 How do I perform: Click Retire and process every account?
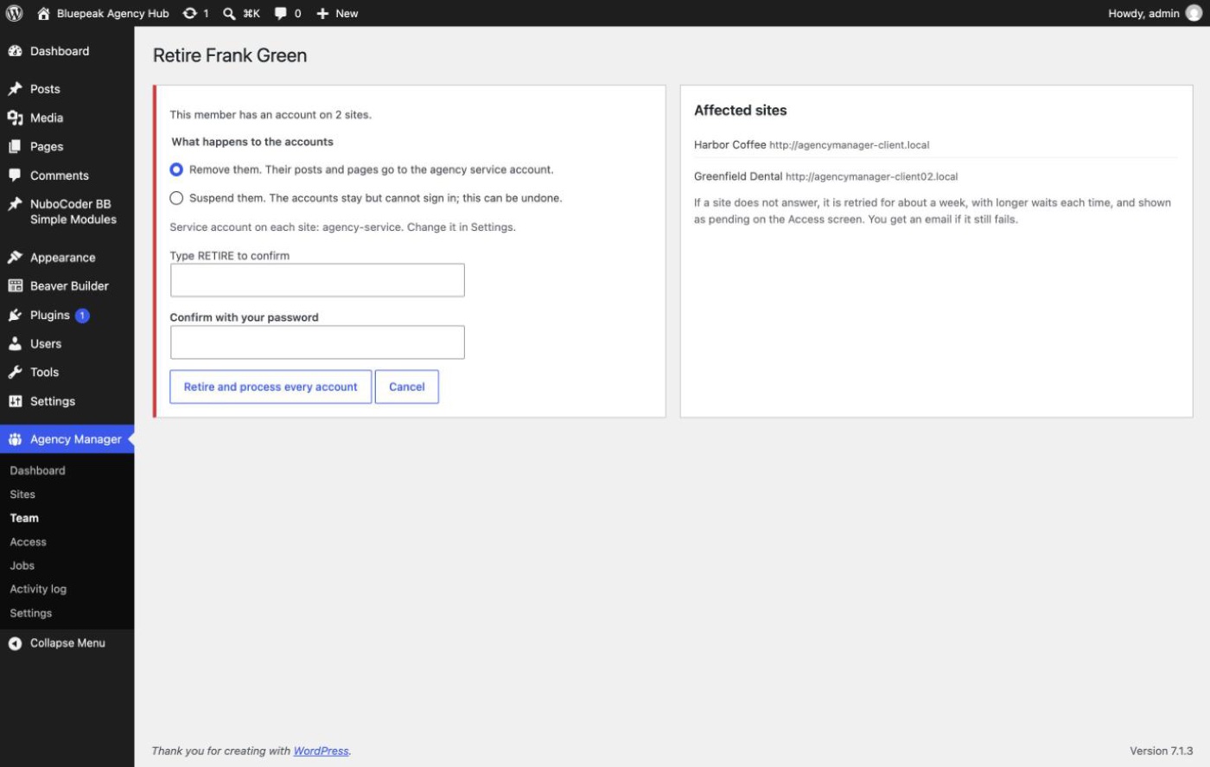[271, 387]
